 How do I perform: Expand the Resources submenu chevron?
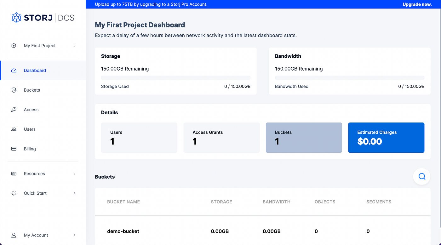[74, 174]
